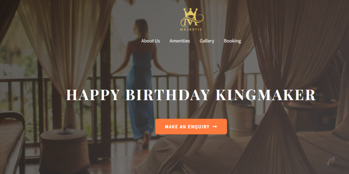Click the Make An Enquiry button
Image resolution: width=349 pixels, height=174 pixels.
(191, 127)
